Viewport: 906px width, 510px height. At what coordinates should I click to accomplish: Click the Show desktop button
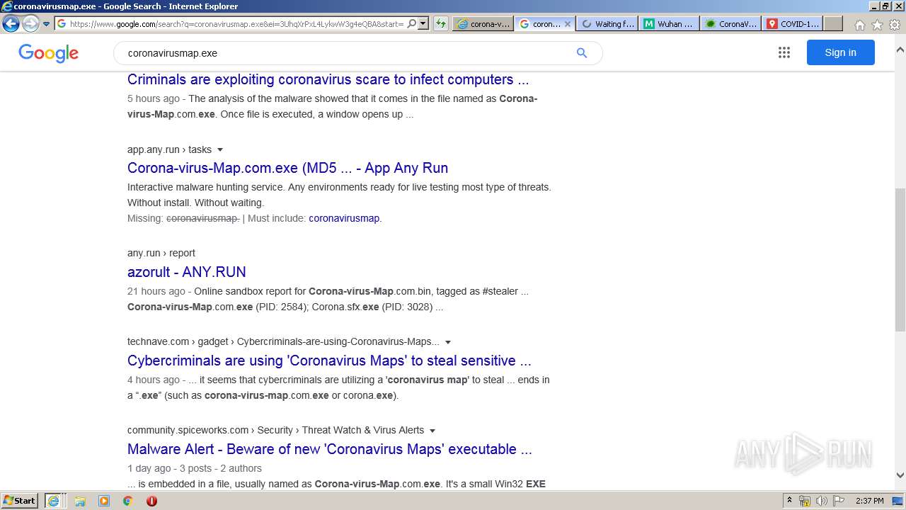coord(898,501)
